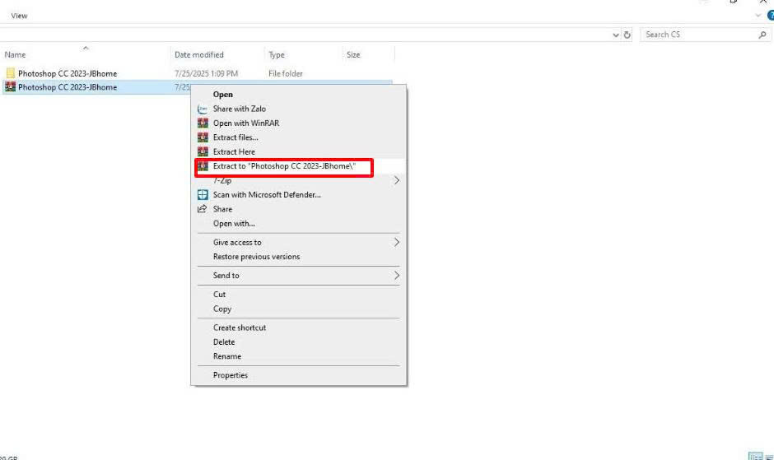774x460 pixels.
Task: Click the WinRAR icon beside Extract Here
Action: (203, 151)
